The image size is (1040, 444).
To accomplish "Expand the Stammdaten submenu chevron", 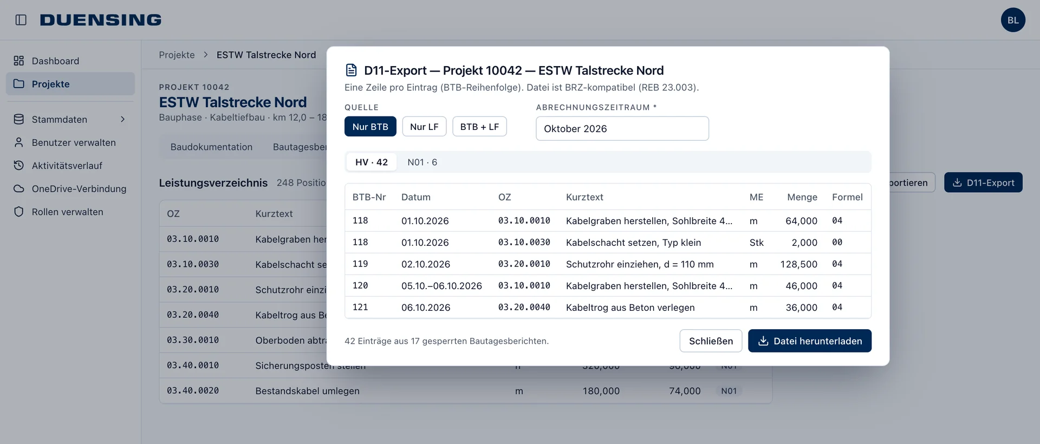I will click(123, 119).
